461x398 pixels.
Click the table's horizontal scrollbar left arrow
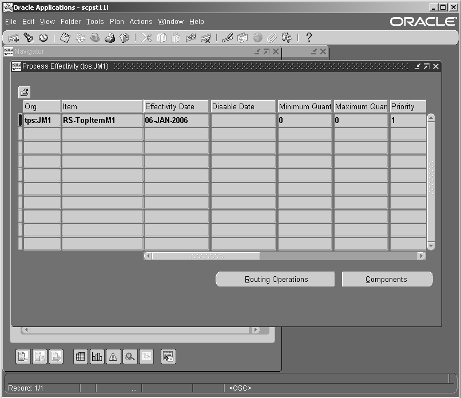pos(148,256)
